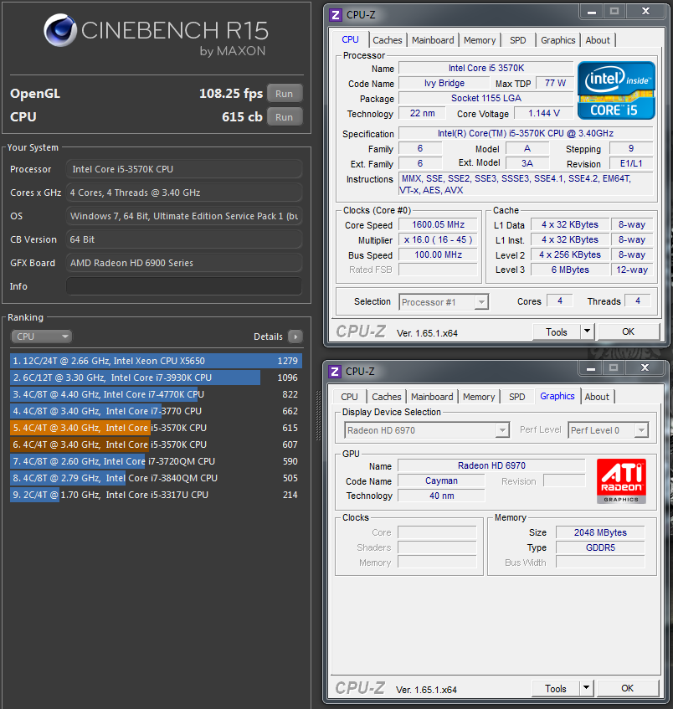Click the Intel Core i5 logo badge
The height and width of the screenshot is (709, 673).
click(x=616, y=90)
